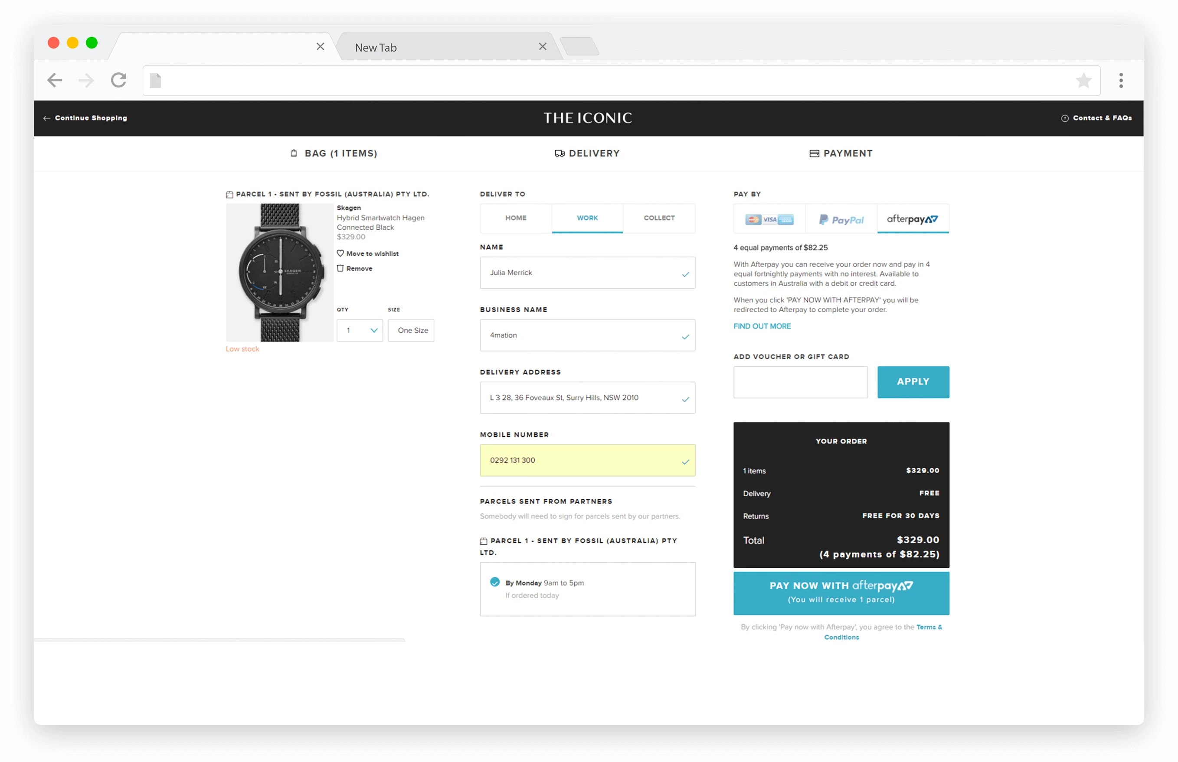The image size is (1178, 762).
Task: Choose Afterpay payment method
Action: pos(913,219)
